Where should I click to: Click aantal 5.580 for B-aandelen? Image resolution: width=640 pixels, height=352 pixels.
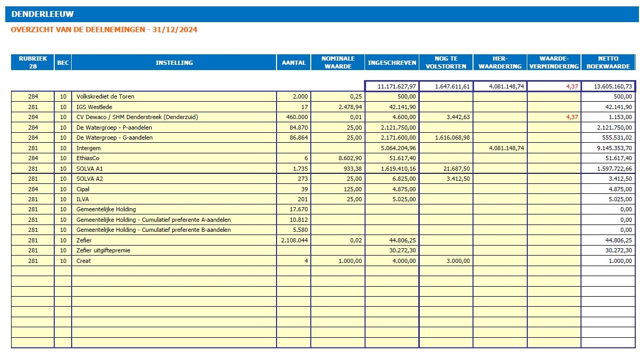294,230
